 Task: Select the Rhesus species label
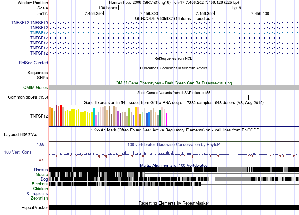pos(41,170)
